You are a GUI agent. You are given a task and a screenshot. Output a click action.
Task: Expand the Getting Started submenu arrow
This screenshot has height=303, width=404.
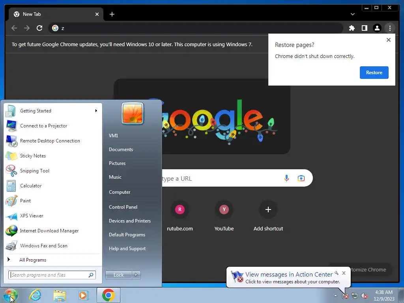(x=96, y=111)
